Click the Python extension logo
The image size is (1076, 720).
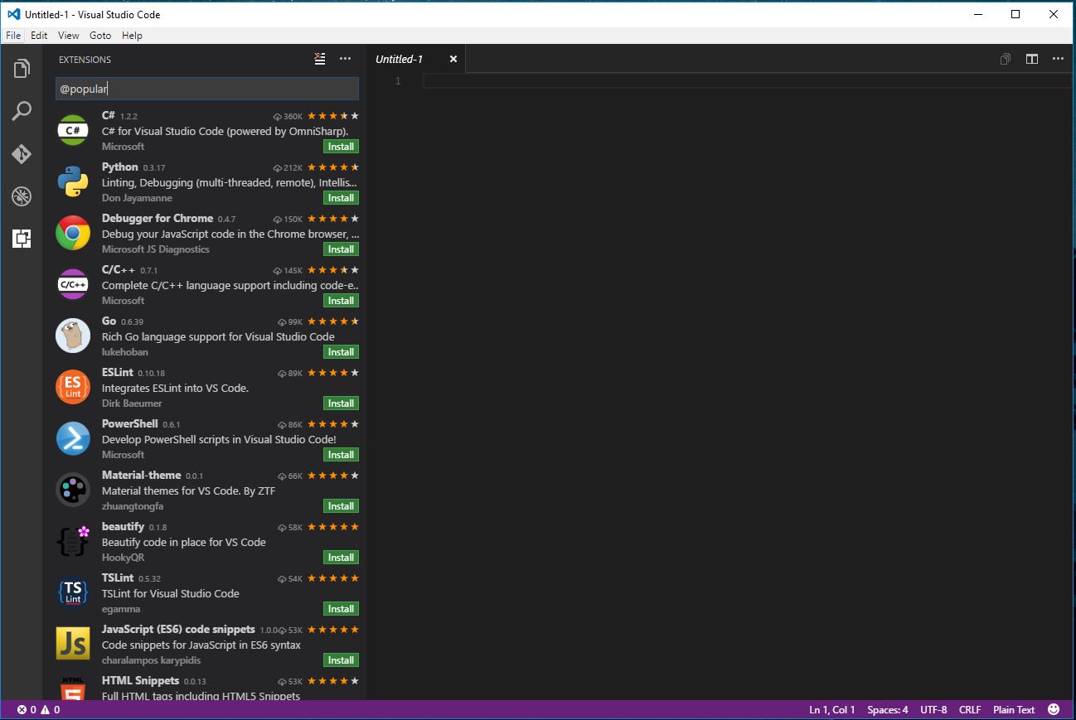73,182
